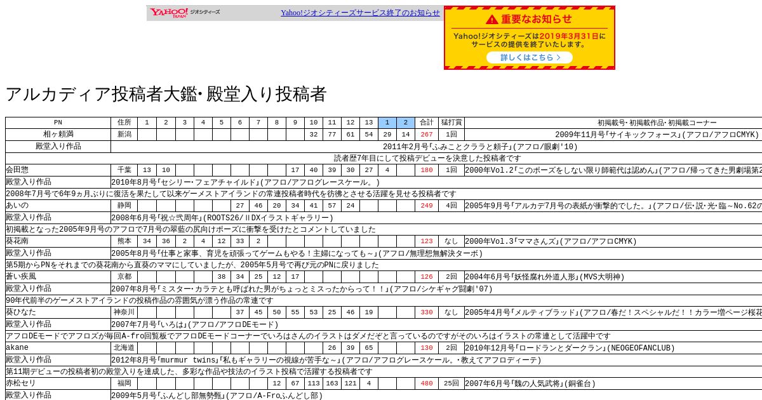Click the name akane
Screen dimensions: 762x400
[17, 348]
